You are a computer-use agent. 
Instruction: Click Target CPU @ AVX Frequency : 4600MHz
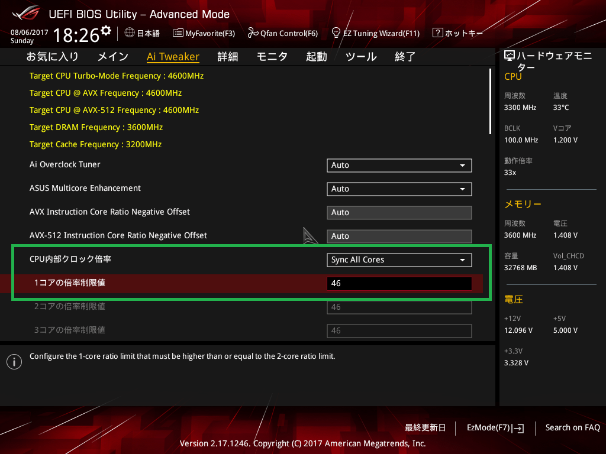[105, 93]
